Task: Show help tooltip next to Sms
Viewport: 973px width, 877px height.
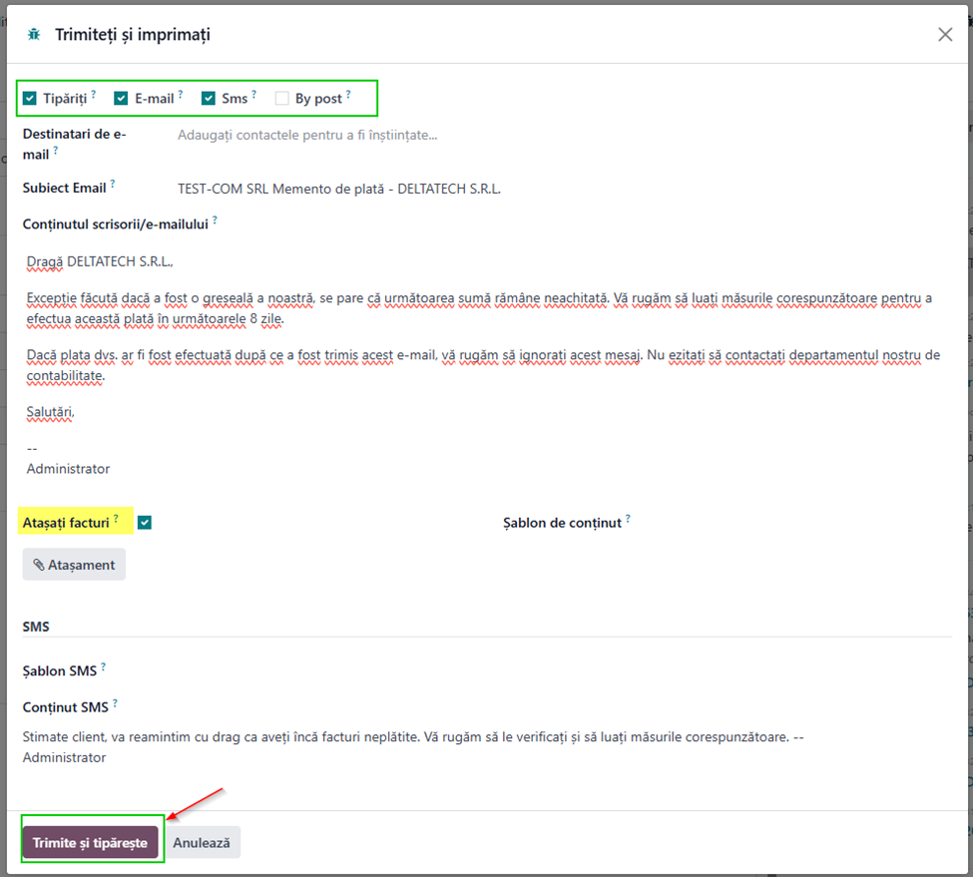Action: 253,94
